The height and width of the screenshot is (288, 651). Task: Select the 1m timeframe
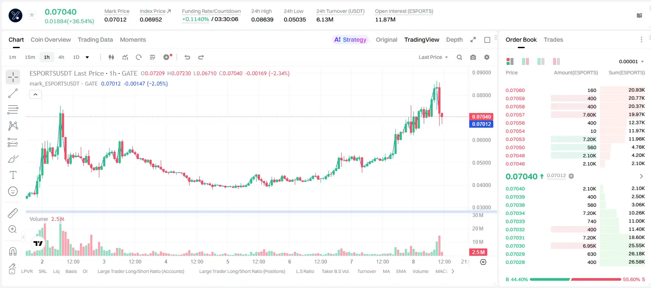(12, 57)
